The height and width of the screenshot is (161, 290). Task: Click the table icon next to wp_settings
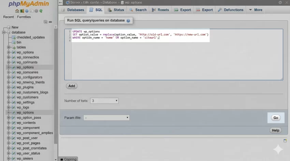click(x=14, y=102)
